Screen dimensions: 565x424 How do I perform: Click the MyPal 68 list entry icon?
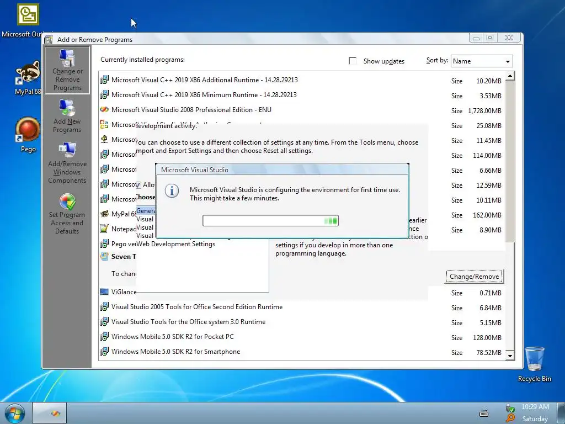point(104,214)
